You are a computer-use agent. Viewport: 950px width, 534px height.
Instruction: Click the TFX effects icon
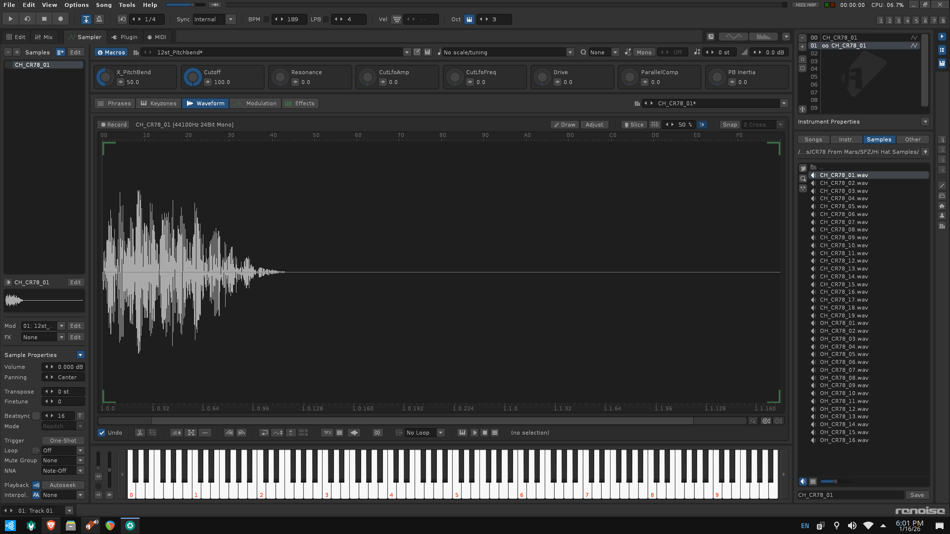(x=327, y=433)
